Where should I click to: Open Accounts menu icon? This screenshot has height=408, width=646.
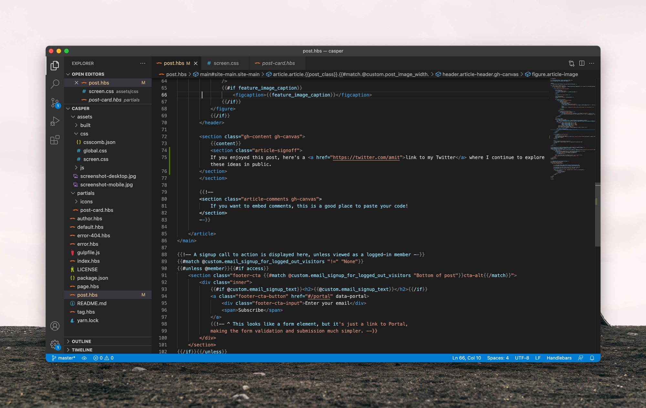coord(55,326)
